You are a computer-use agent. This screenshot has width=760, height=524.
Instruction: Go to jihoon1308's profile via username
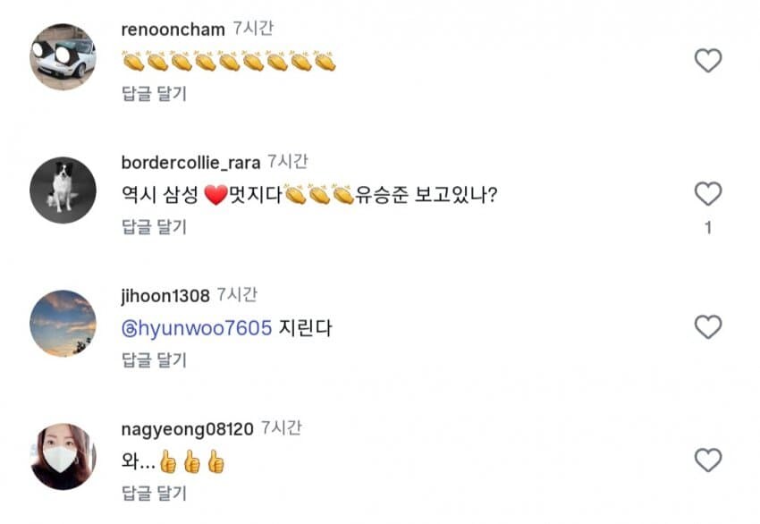click(165, 295)
